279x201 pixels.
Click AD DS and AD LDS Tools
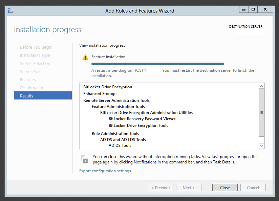[x=123, y=140]
